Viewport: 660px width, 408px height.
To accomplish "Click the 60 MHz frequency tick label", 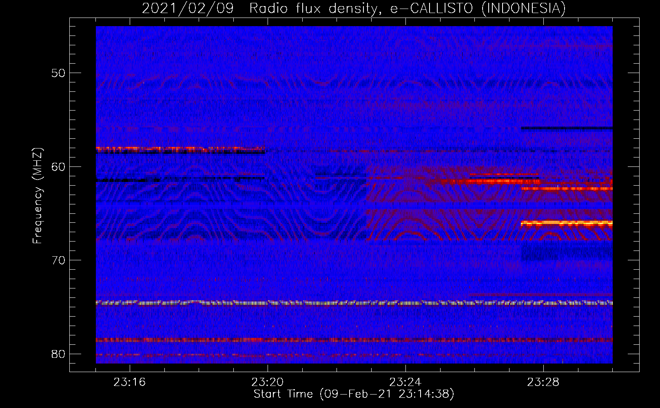I will (x=58, y=166).
